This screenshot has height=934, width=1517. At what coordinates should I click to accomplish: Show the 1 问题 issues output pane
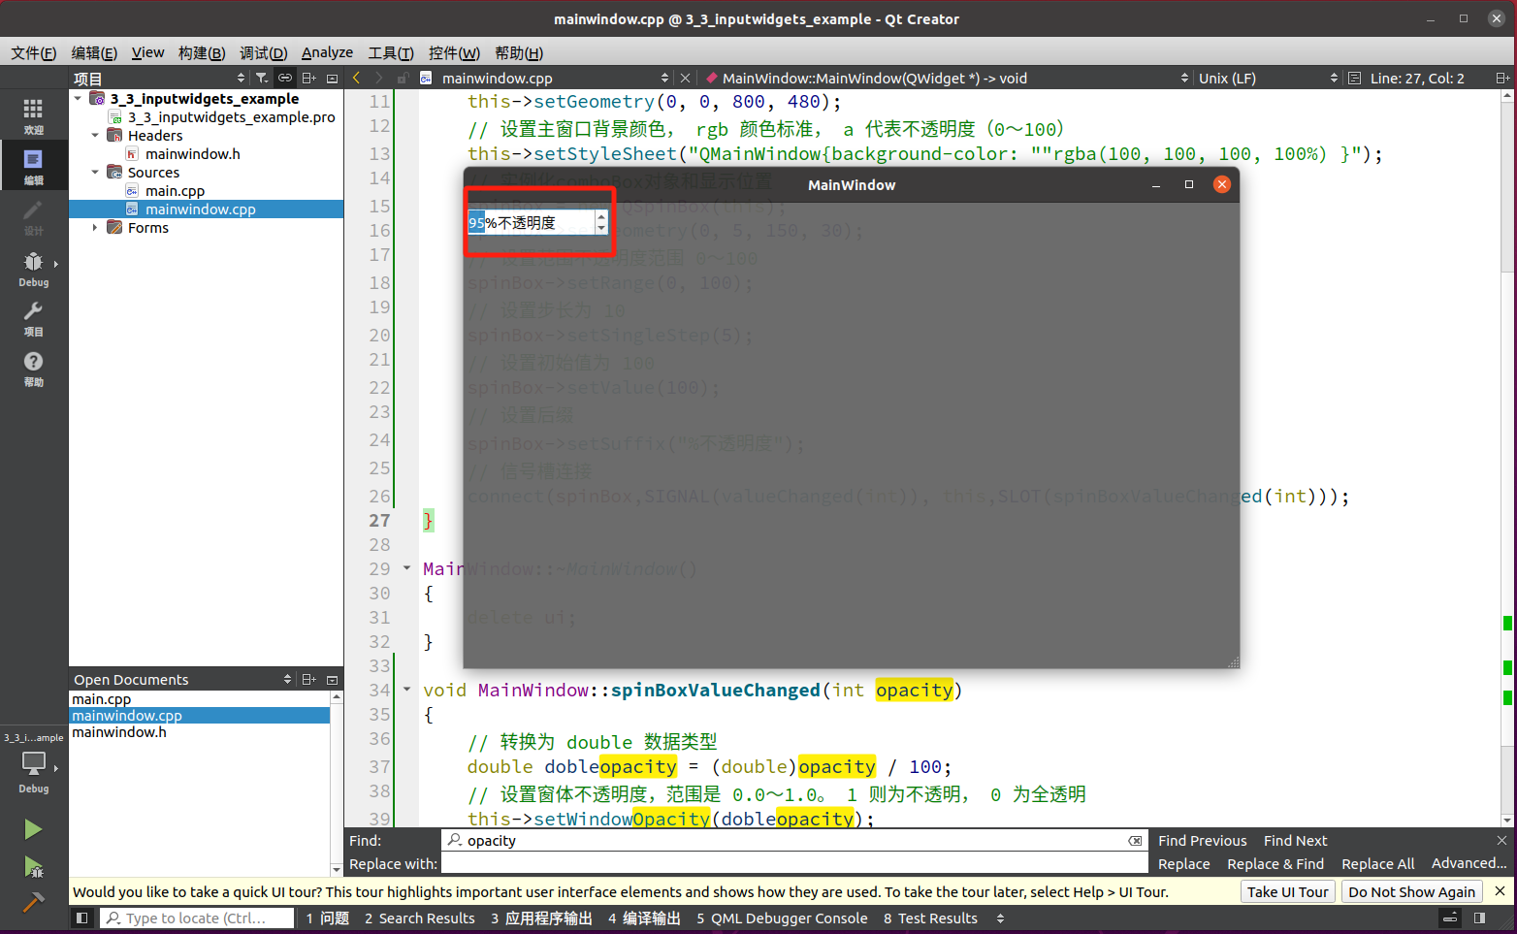coord(328,918)
